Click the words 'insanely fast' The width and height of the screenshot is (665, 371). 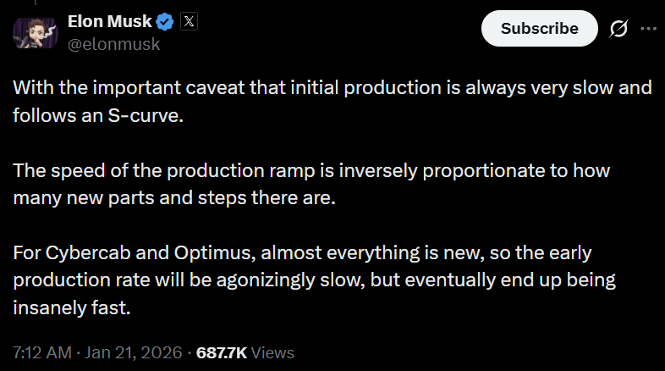72,307
